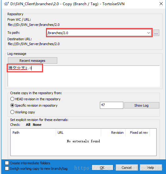Click the TortoiseSVN icon in title bar
The height and width of the screenshot is (174, 166).
click(x=6, y=4)
